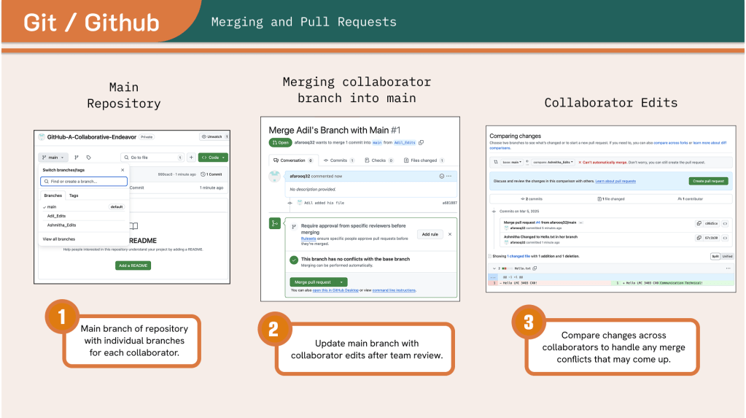Open the Files changed tab
This screenshot has height=418, width=746.
coord(424,160)
